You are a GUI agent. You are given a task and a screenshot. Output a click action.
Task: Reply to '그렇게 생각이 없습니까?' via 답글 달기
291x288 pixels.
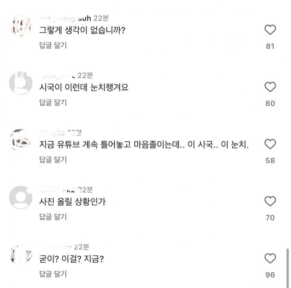[x=53, y=45]
